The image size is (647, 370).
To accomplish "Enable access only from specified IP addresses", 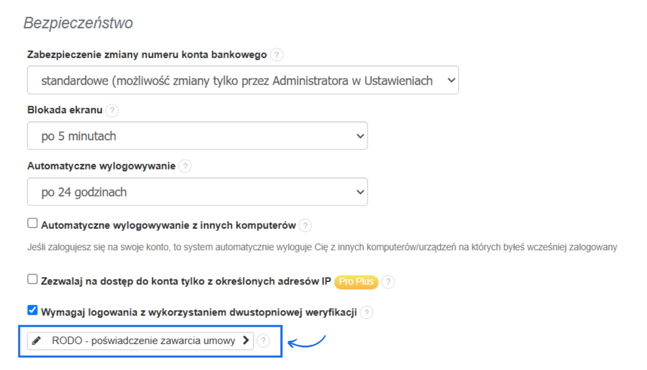I will (x=32, y=280).
